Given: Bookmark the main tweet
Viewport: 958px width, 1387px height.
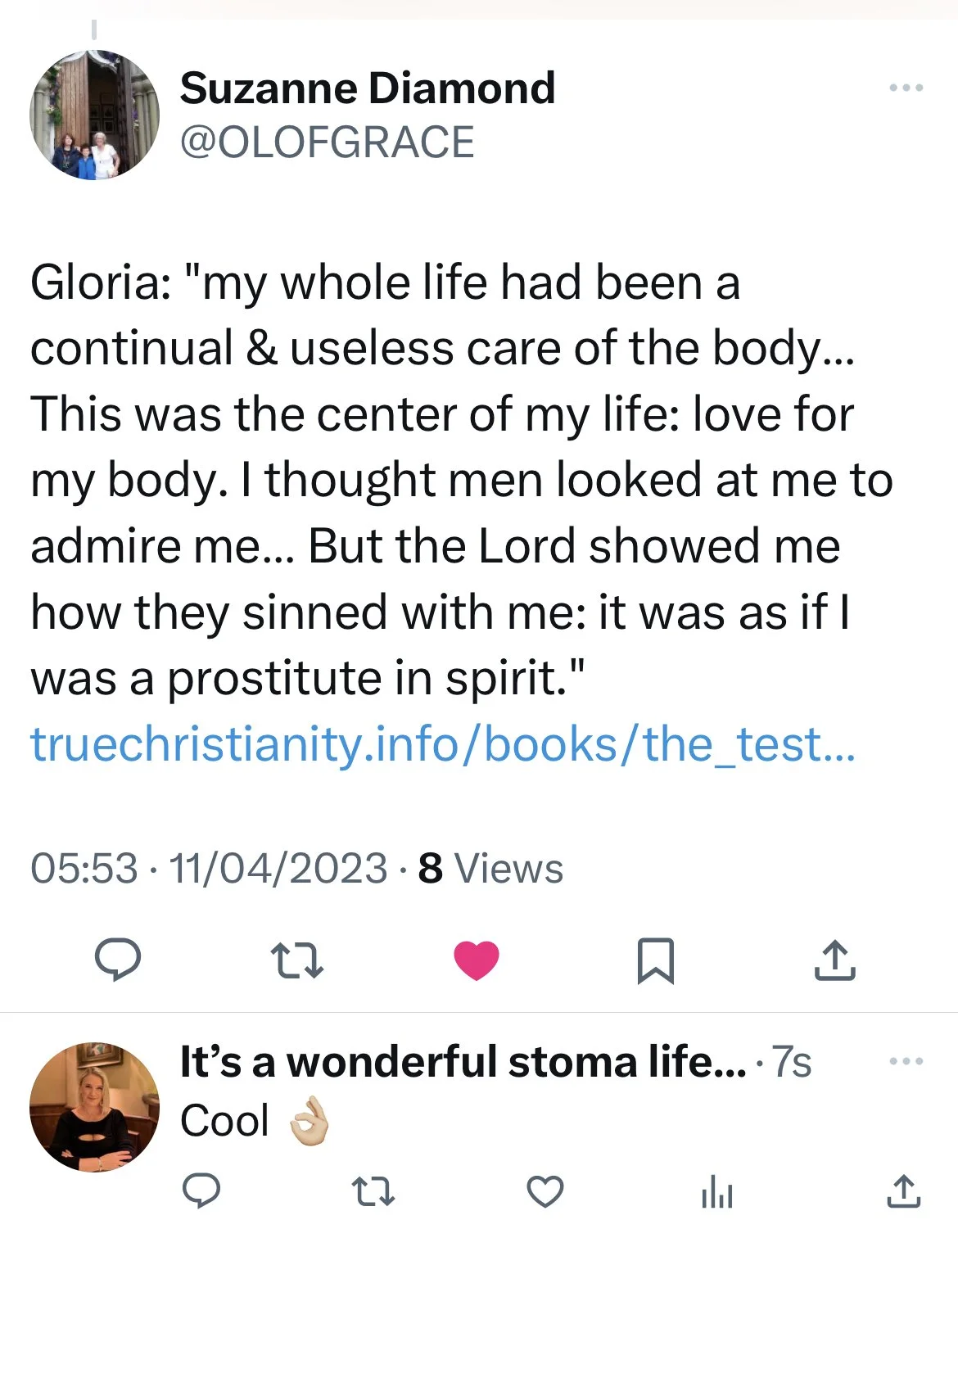Looking at the screenshot, I should pyautogui.click(x=655, y=960).
